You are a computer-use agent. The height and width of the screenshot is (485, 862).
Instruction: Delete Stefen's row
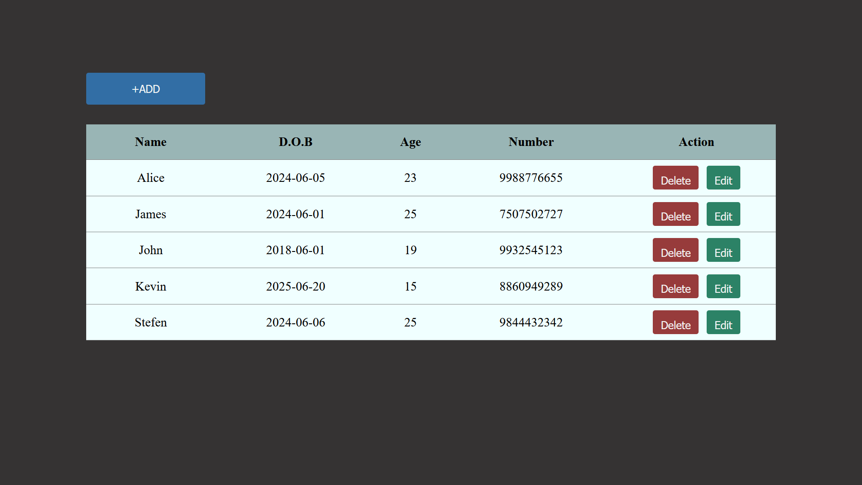pyautogui.click(x=675, y=322)
